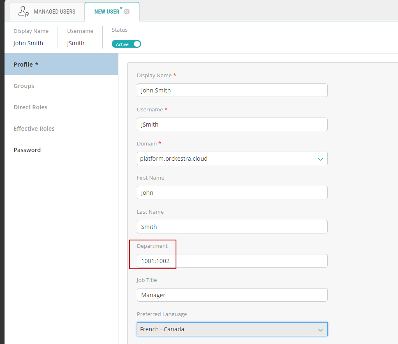Screen dimensions: 398x344
Task: Select the New User tab
Action: [x=107, y=12]
